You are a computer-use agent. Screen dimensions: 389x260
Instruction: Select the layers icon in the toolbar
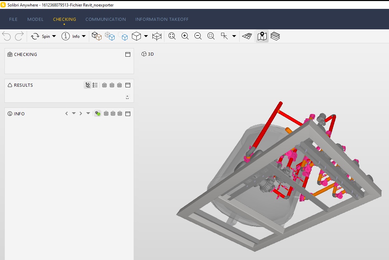click(x=276, y=36)
